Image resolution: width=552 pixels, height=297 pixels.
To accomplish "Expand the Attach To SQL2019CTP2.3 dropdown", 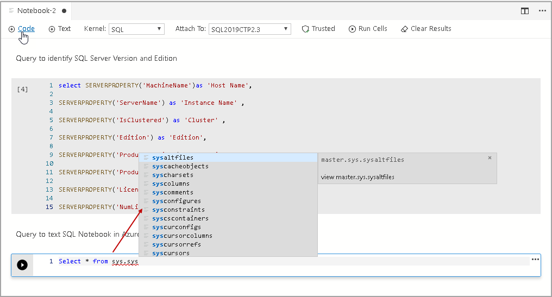I will click(249, 29).
